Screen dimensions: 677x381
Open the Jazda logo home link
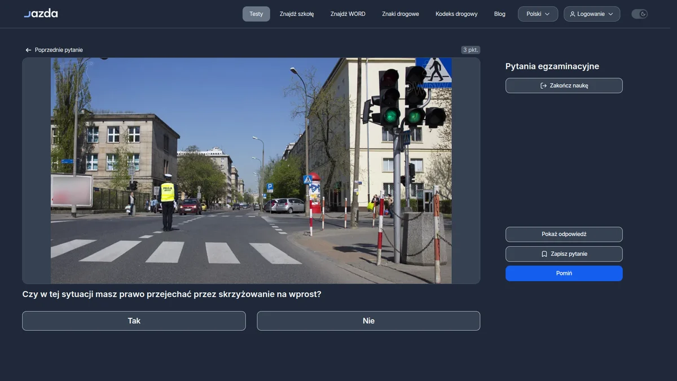[x=41, y=14]
